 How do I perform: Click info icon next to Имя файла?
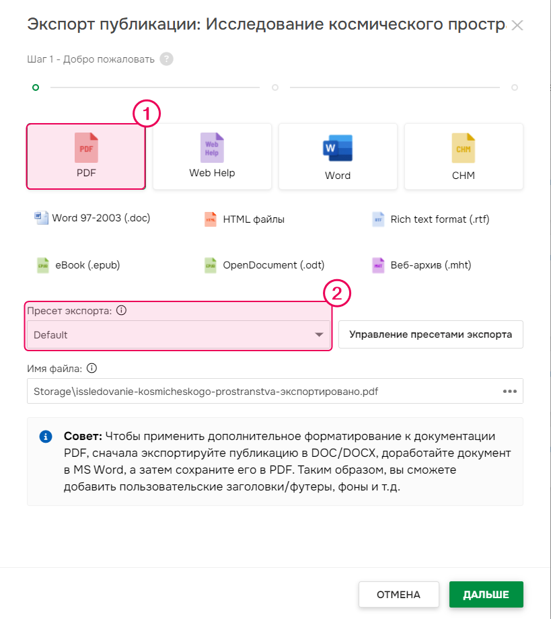[92, 368]
